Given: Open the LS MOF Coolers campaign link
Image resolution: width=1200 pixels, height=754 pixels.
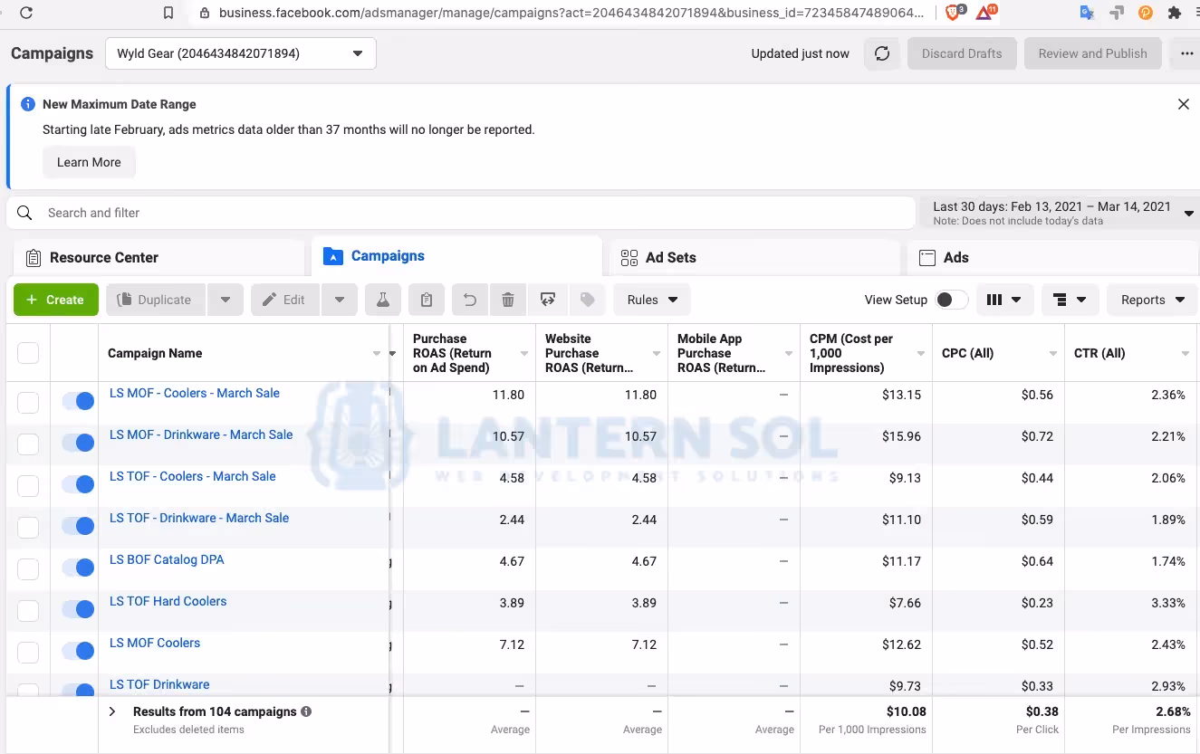Looking at the screenshot, I should click(155, 643).
